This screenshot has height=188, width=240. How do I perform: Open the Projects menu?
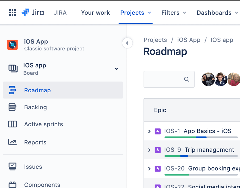click(x=136, y=13)
